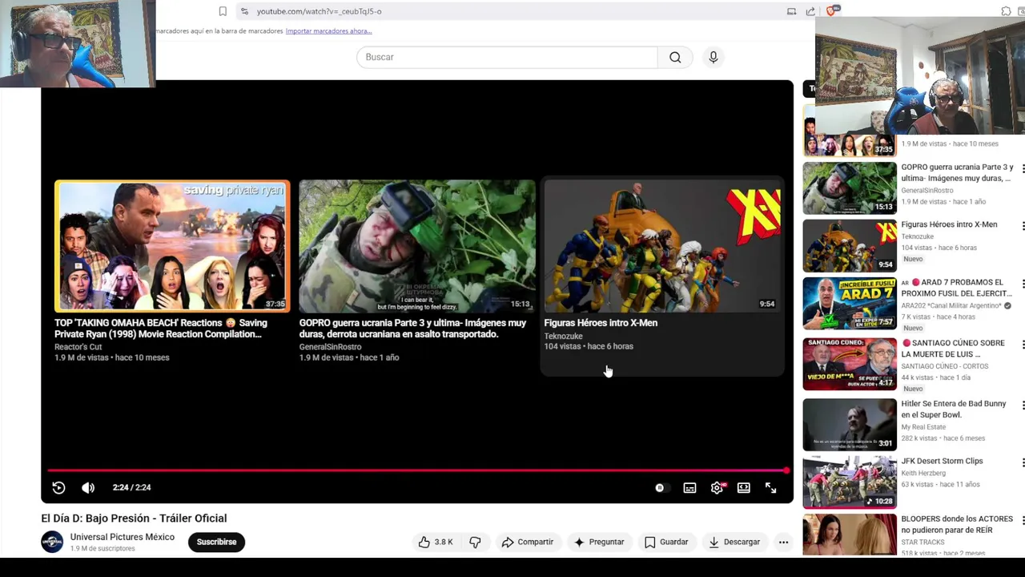
Task: Click the Importar marcadores ahora link
Action: [328, 31]
